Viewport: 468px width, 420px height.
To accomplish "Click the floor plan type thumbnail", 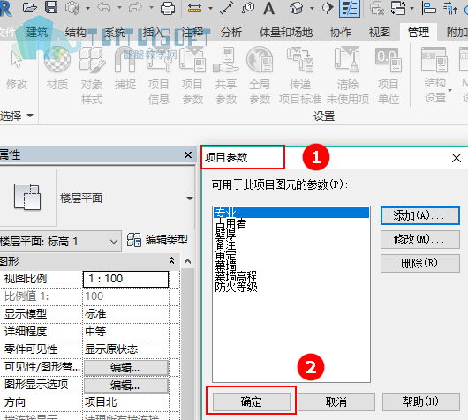I will click(27, 197).
